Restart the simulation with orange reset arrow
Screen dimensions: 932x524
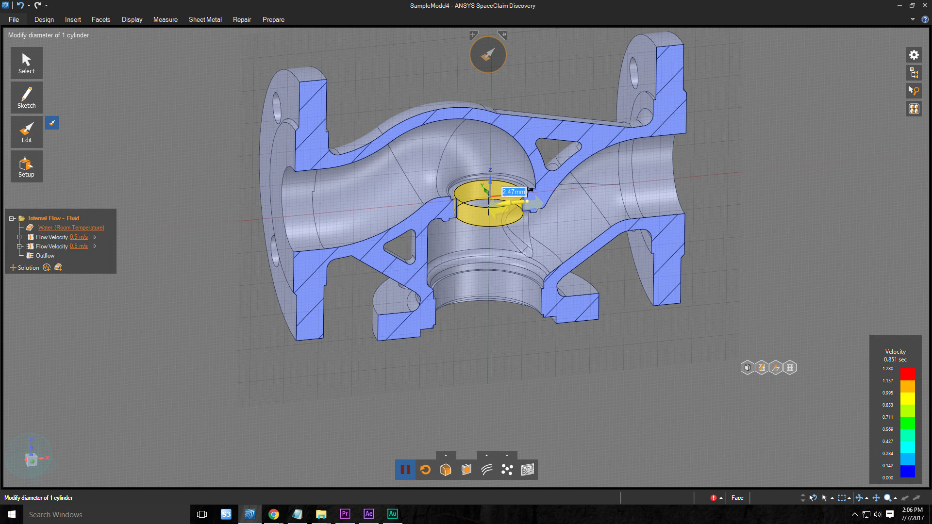425,469
